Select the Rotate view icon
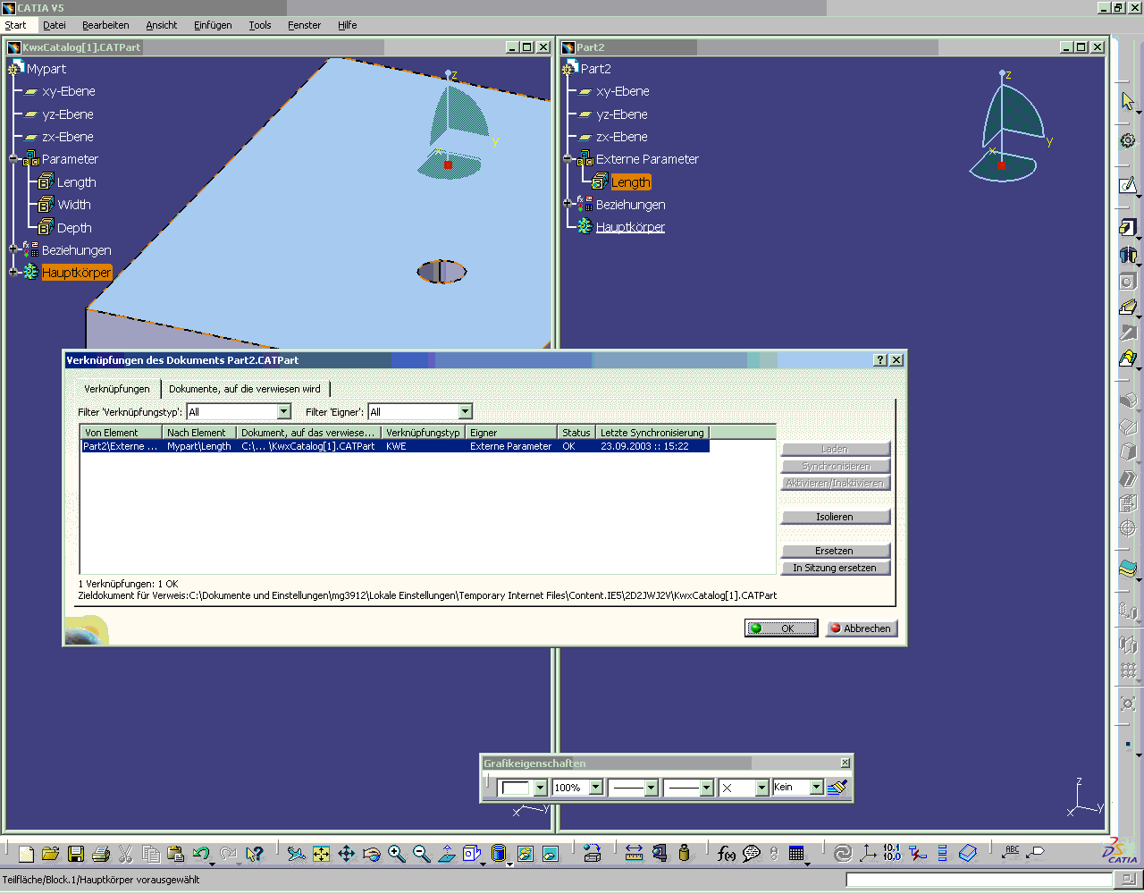 (371, 854)
